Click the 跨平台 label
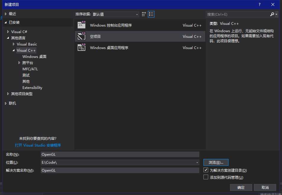Viewport: 282px width, 195px height. tap(28, 63)
